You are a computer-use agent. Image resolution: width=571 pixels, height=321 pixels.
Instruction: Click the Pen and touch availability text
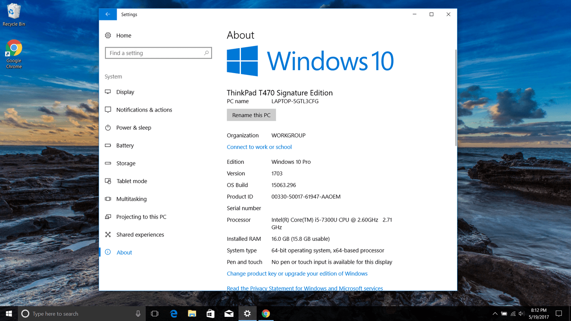tap(332, 262)
